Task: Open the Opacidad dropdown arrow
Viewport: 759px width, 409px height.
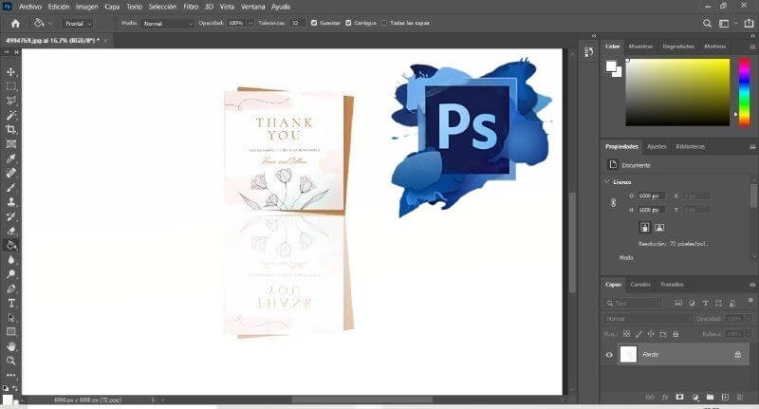Action: [250, 23]
